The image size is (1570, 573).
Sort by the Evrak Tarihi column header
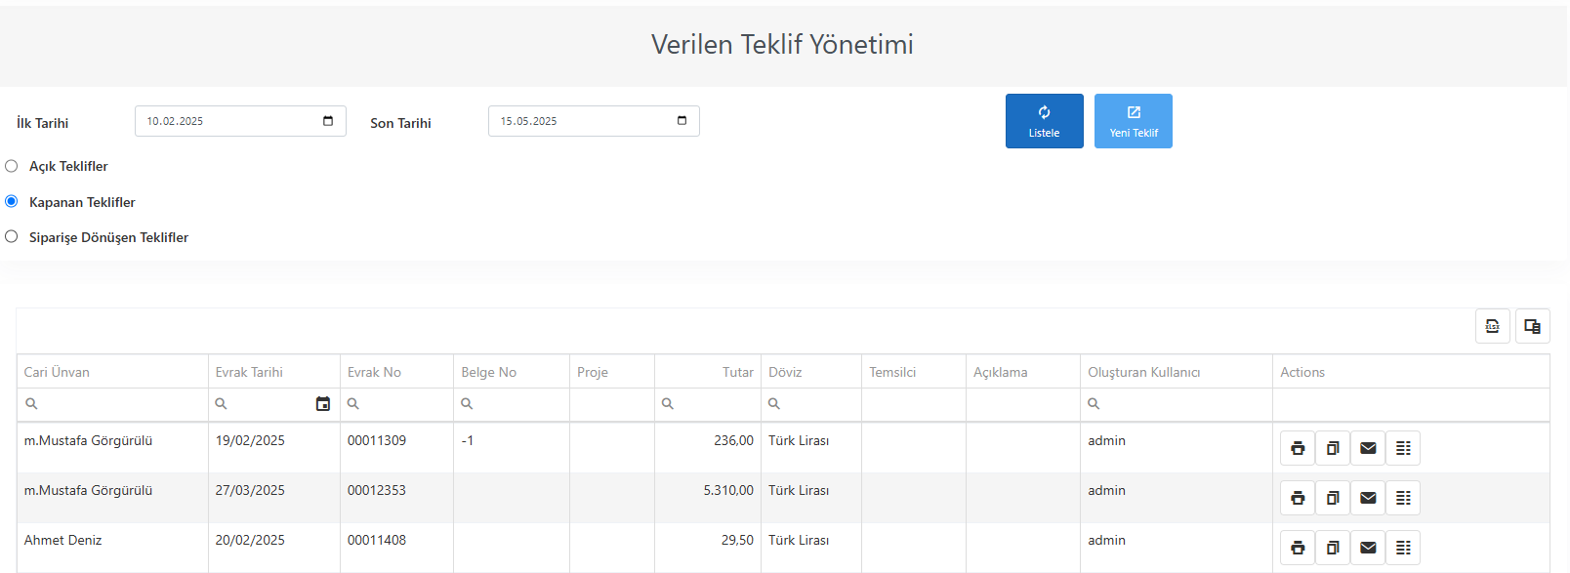274,372
